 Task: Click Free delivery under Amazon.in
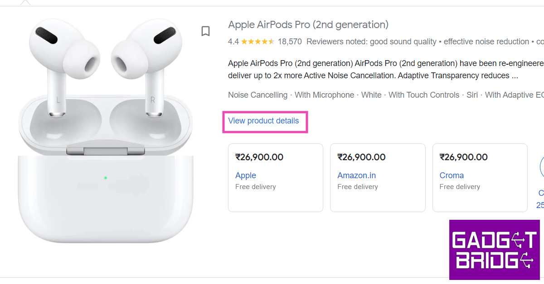[358, 187]
